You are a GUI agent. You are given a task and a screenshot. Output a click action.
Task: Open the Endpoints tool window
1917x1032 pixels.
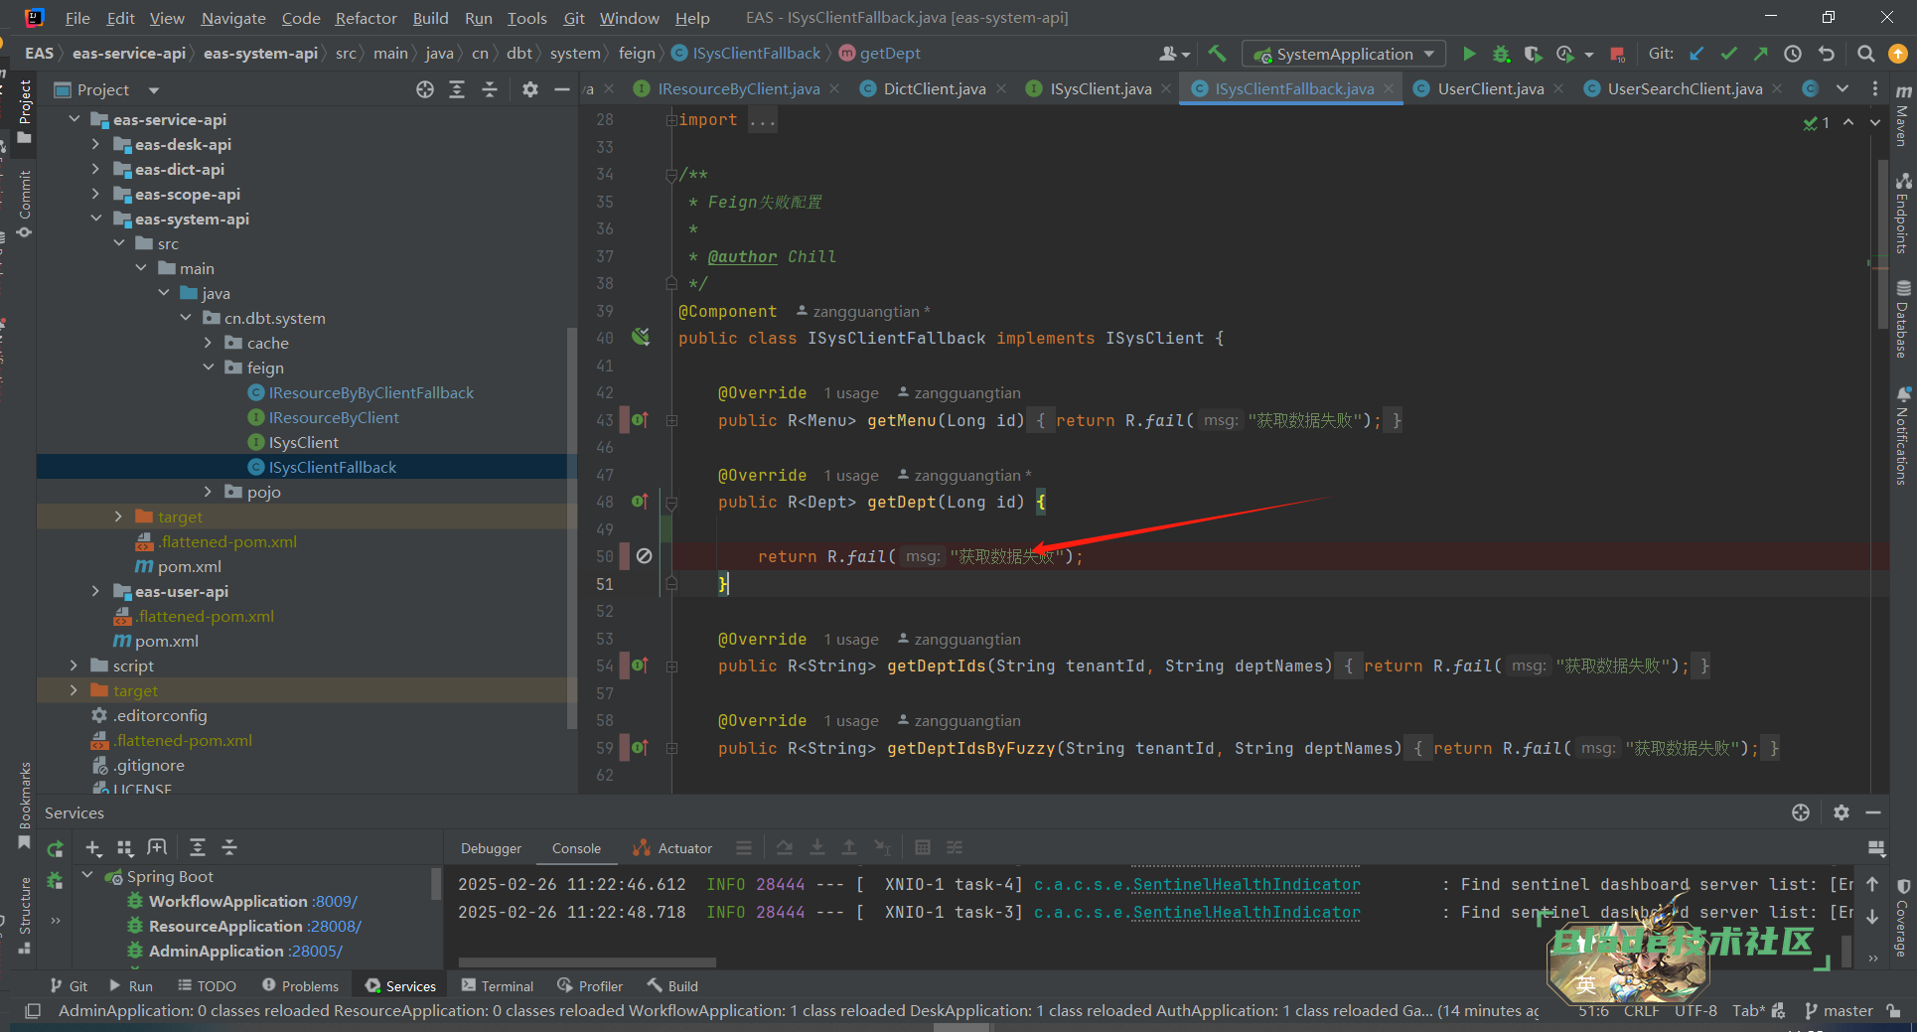tap(1902, 213)
